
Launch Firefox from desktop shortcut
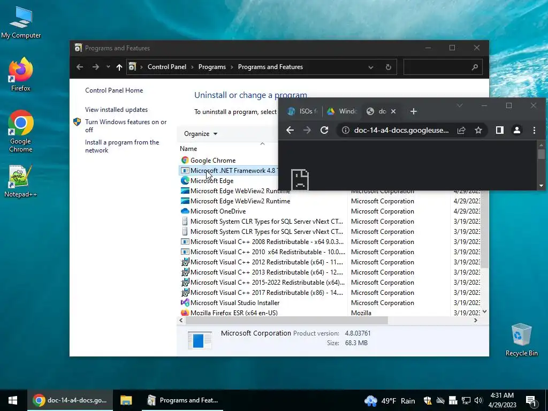pyautogui.click(x=21, y=74)
